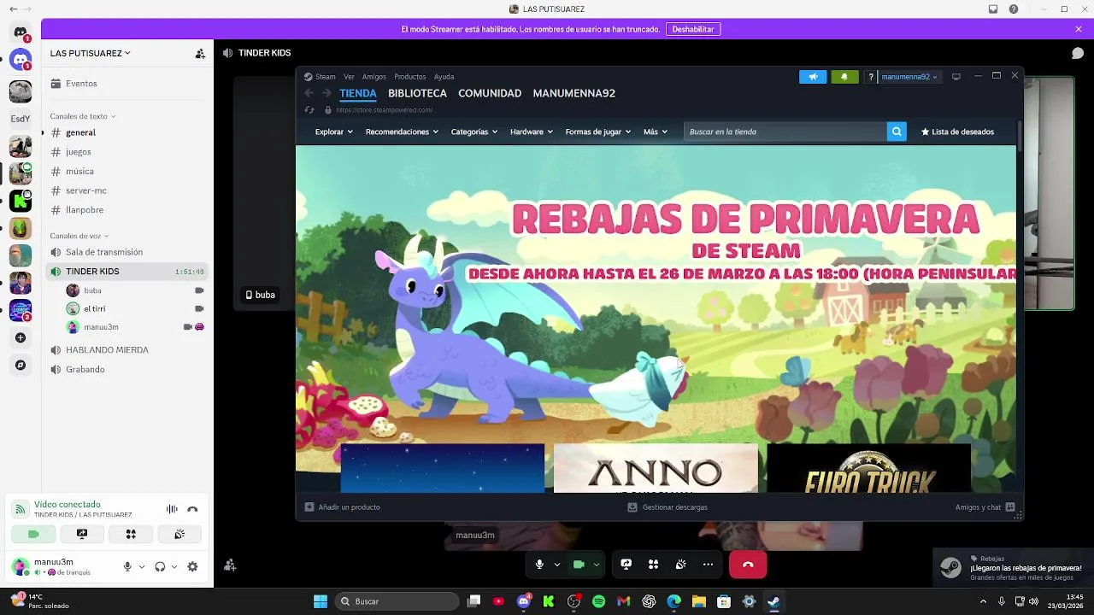This screenshot has width=1094, height=615.
Task: Toggle microphone in bottom call controls
Action: click(539, 565)
